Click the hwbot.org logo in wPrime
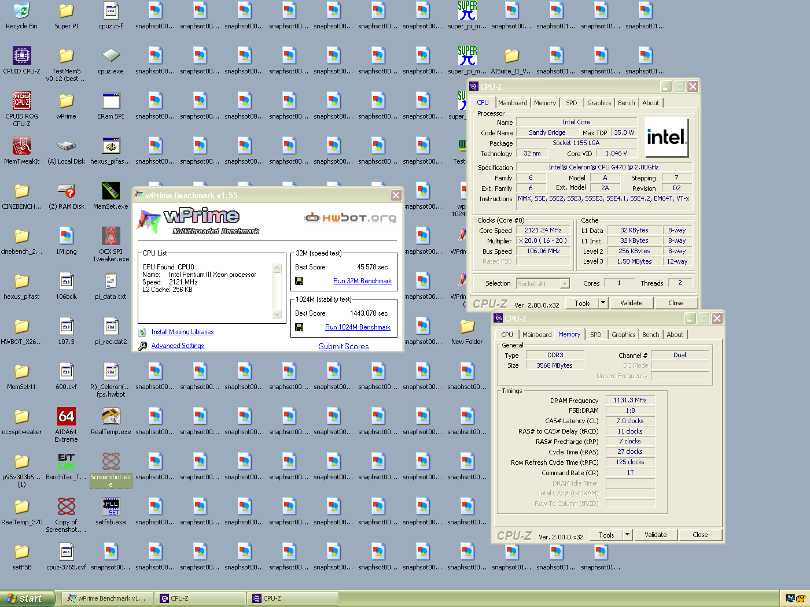This screenshot has height=607, width=810. [x=351, y=217]
